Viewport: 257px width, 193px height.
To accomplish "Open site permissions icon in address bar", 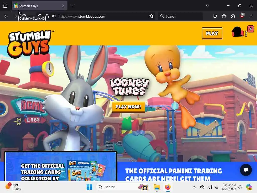I will pos(54,16).
